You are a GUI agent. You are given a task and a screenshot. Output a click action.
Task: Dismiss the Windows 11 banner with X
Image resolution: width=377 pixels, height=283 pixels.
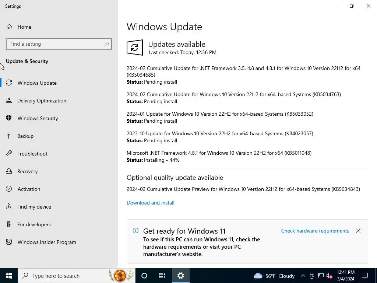tap(358, 231)
